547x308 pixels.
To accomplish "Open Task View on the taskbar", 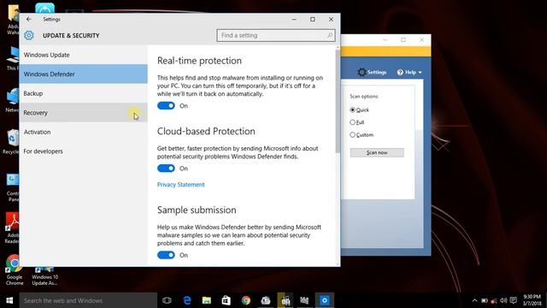I will [168, 300].
